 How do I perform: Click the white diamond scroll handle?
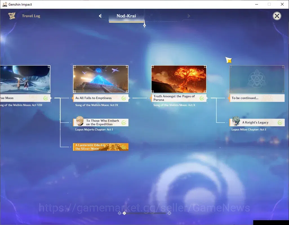click(x=125, y=213)
